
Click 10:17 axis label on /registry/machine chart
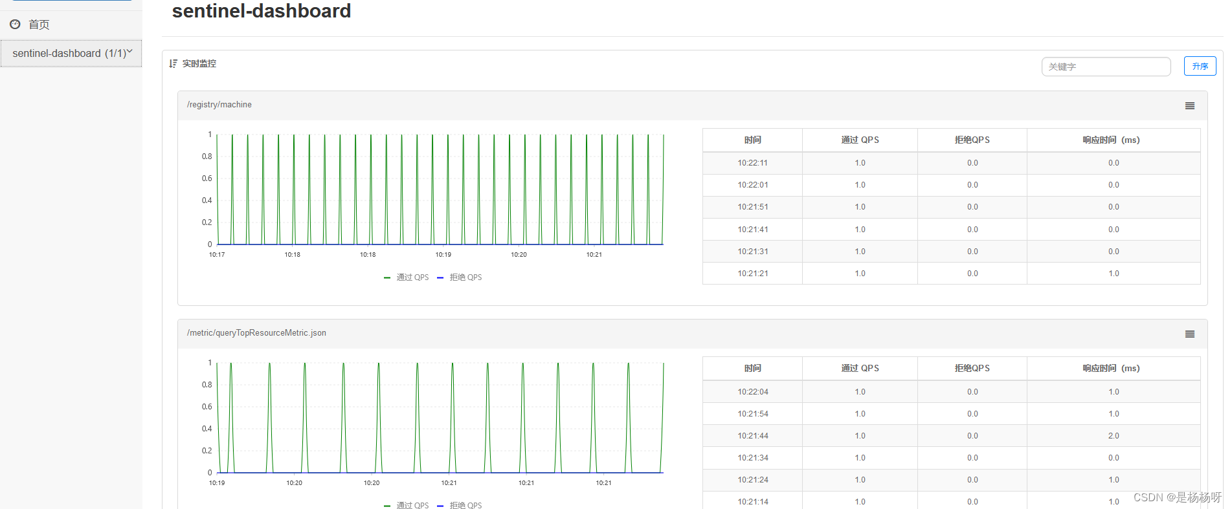pyautogui.click(x=217, y=255)
